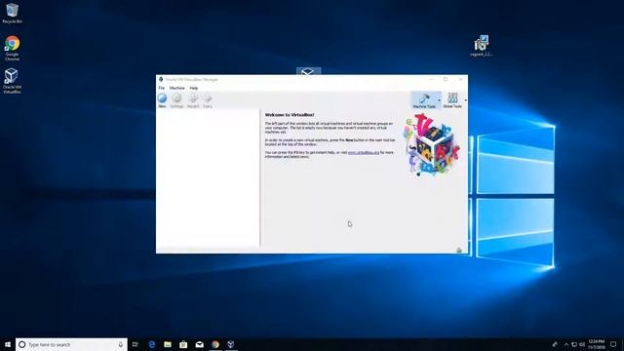Click the volume icon in system tray
The height and width of the screenshot is (351, 624).
[582, 344]
